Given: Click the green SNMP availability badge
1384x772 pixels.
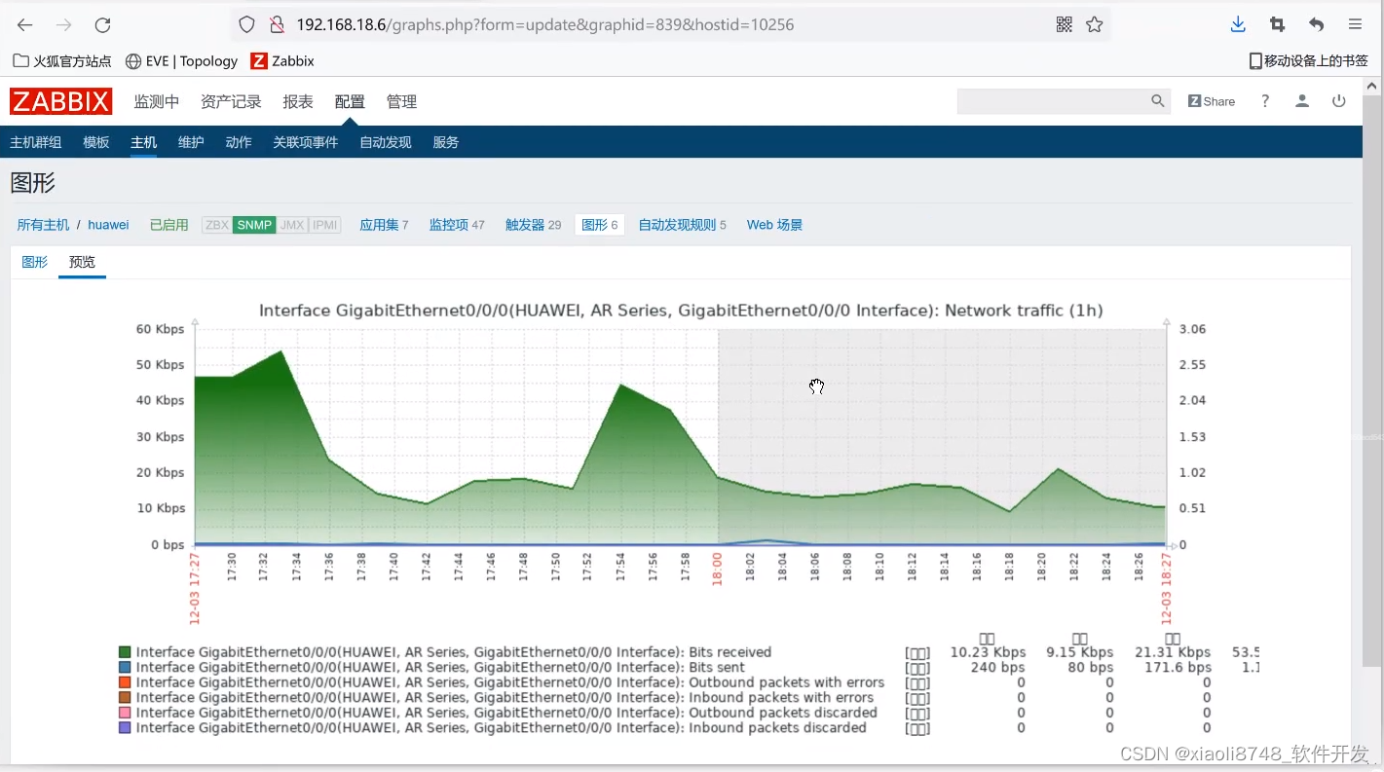Looking at the screenshot, I should (x=254, y=225).
